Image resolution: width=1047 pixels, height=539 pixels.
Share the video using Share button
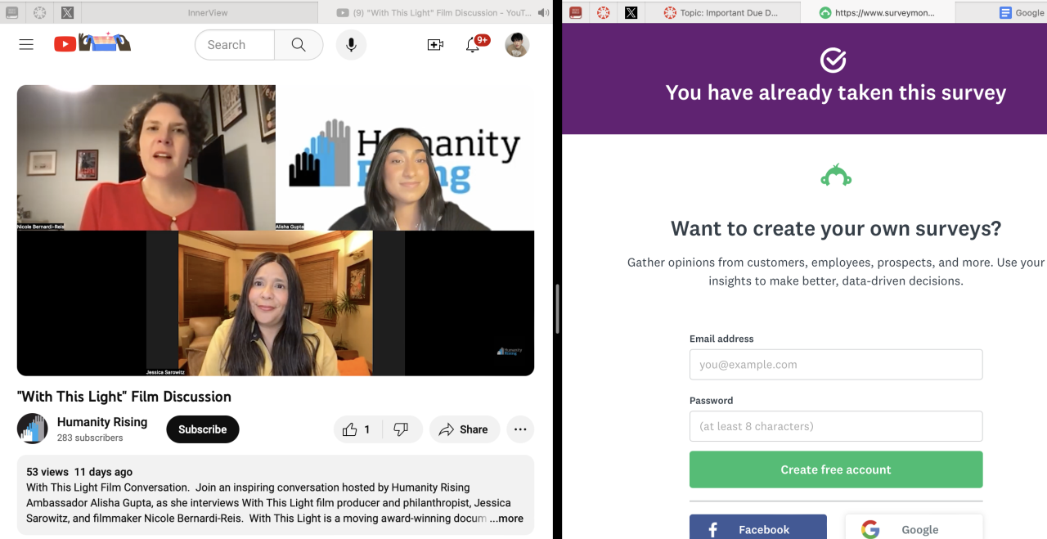(x=464, y=429)
